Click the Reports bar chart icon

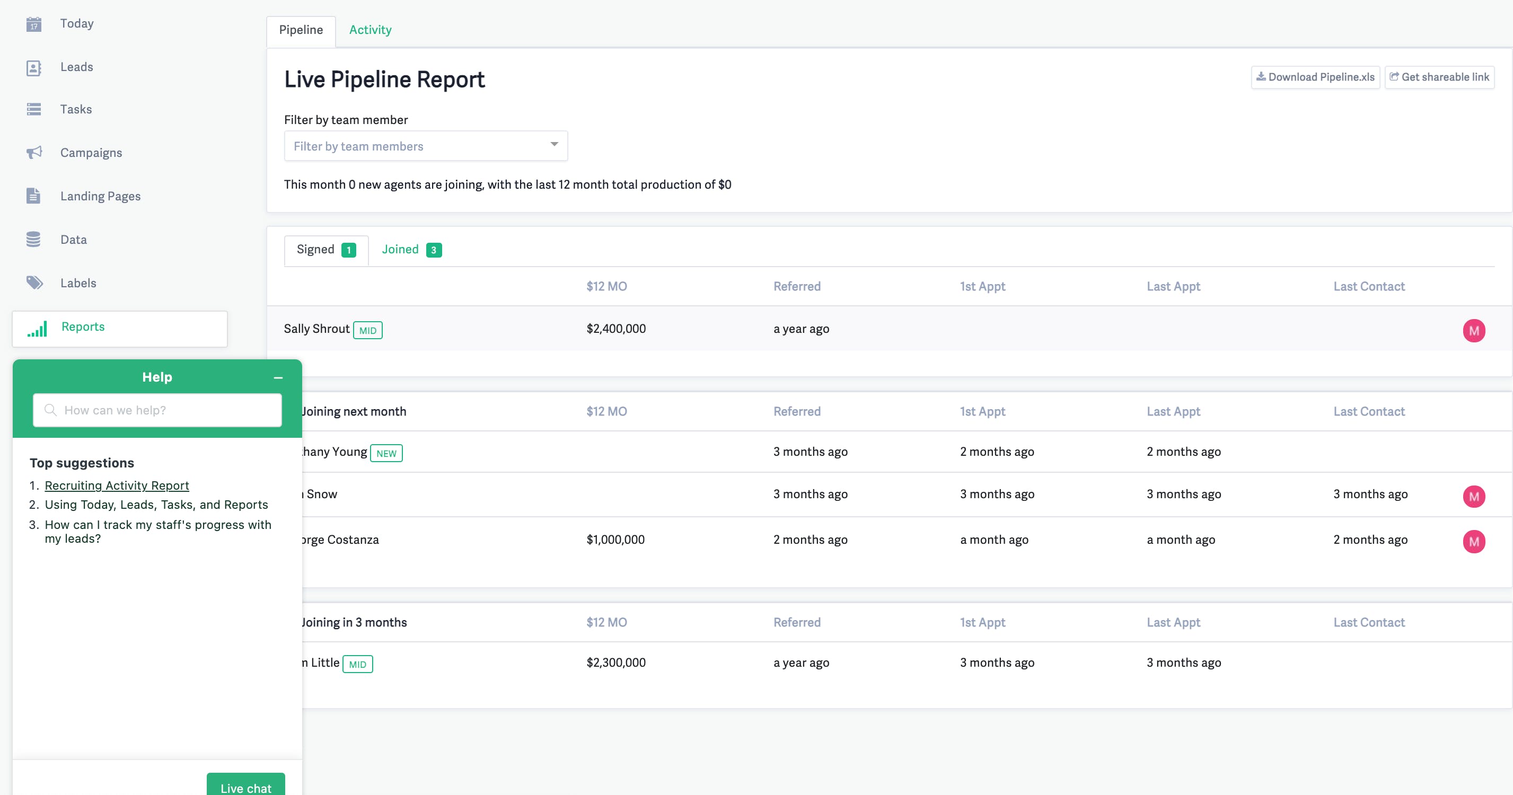(37, 329)
